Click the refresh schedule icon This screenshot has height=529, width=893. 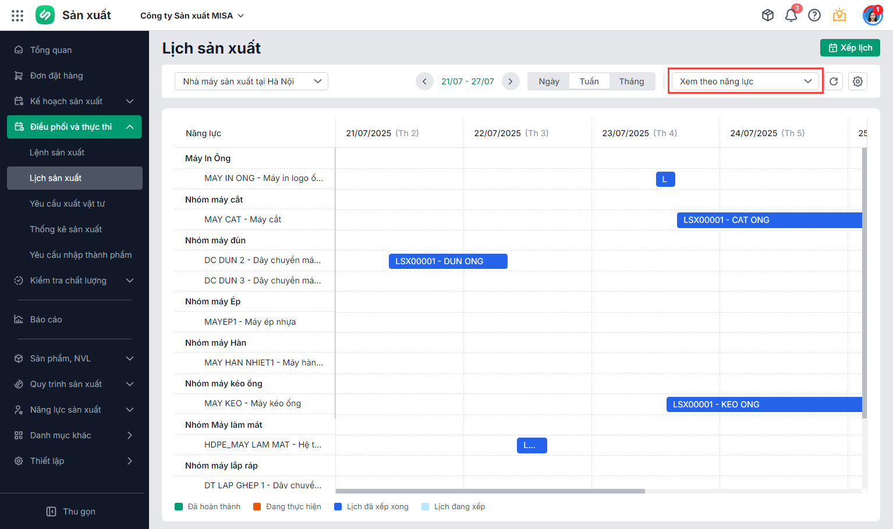(x=834, y=81)
